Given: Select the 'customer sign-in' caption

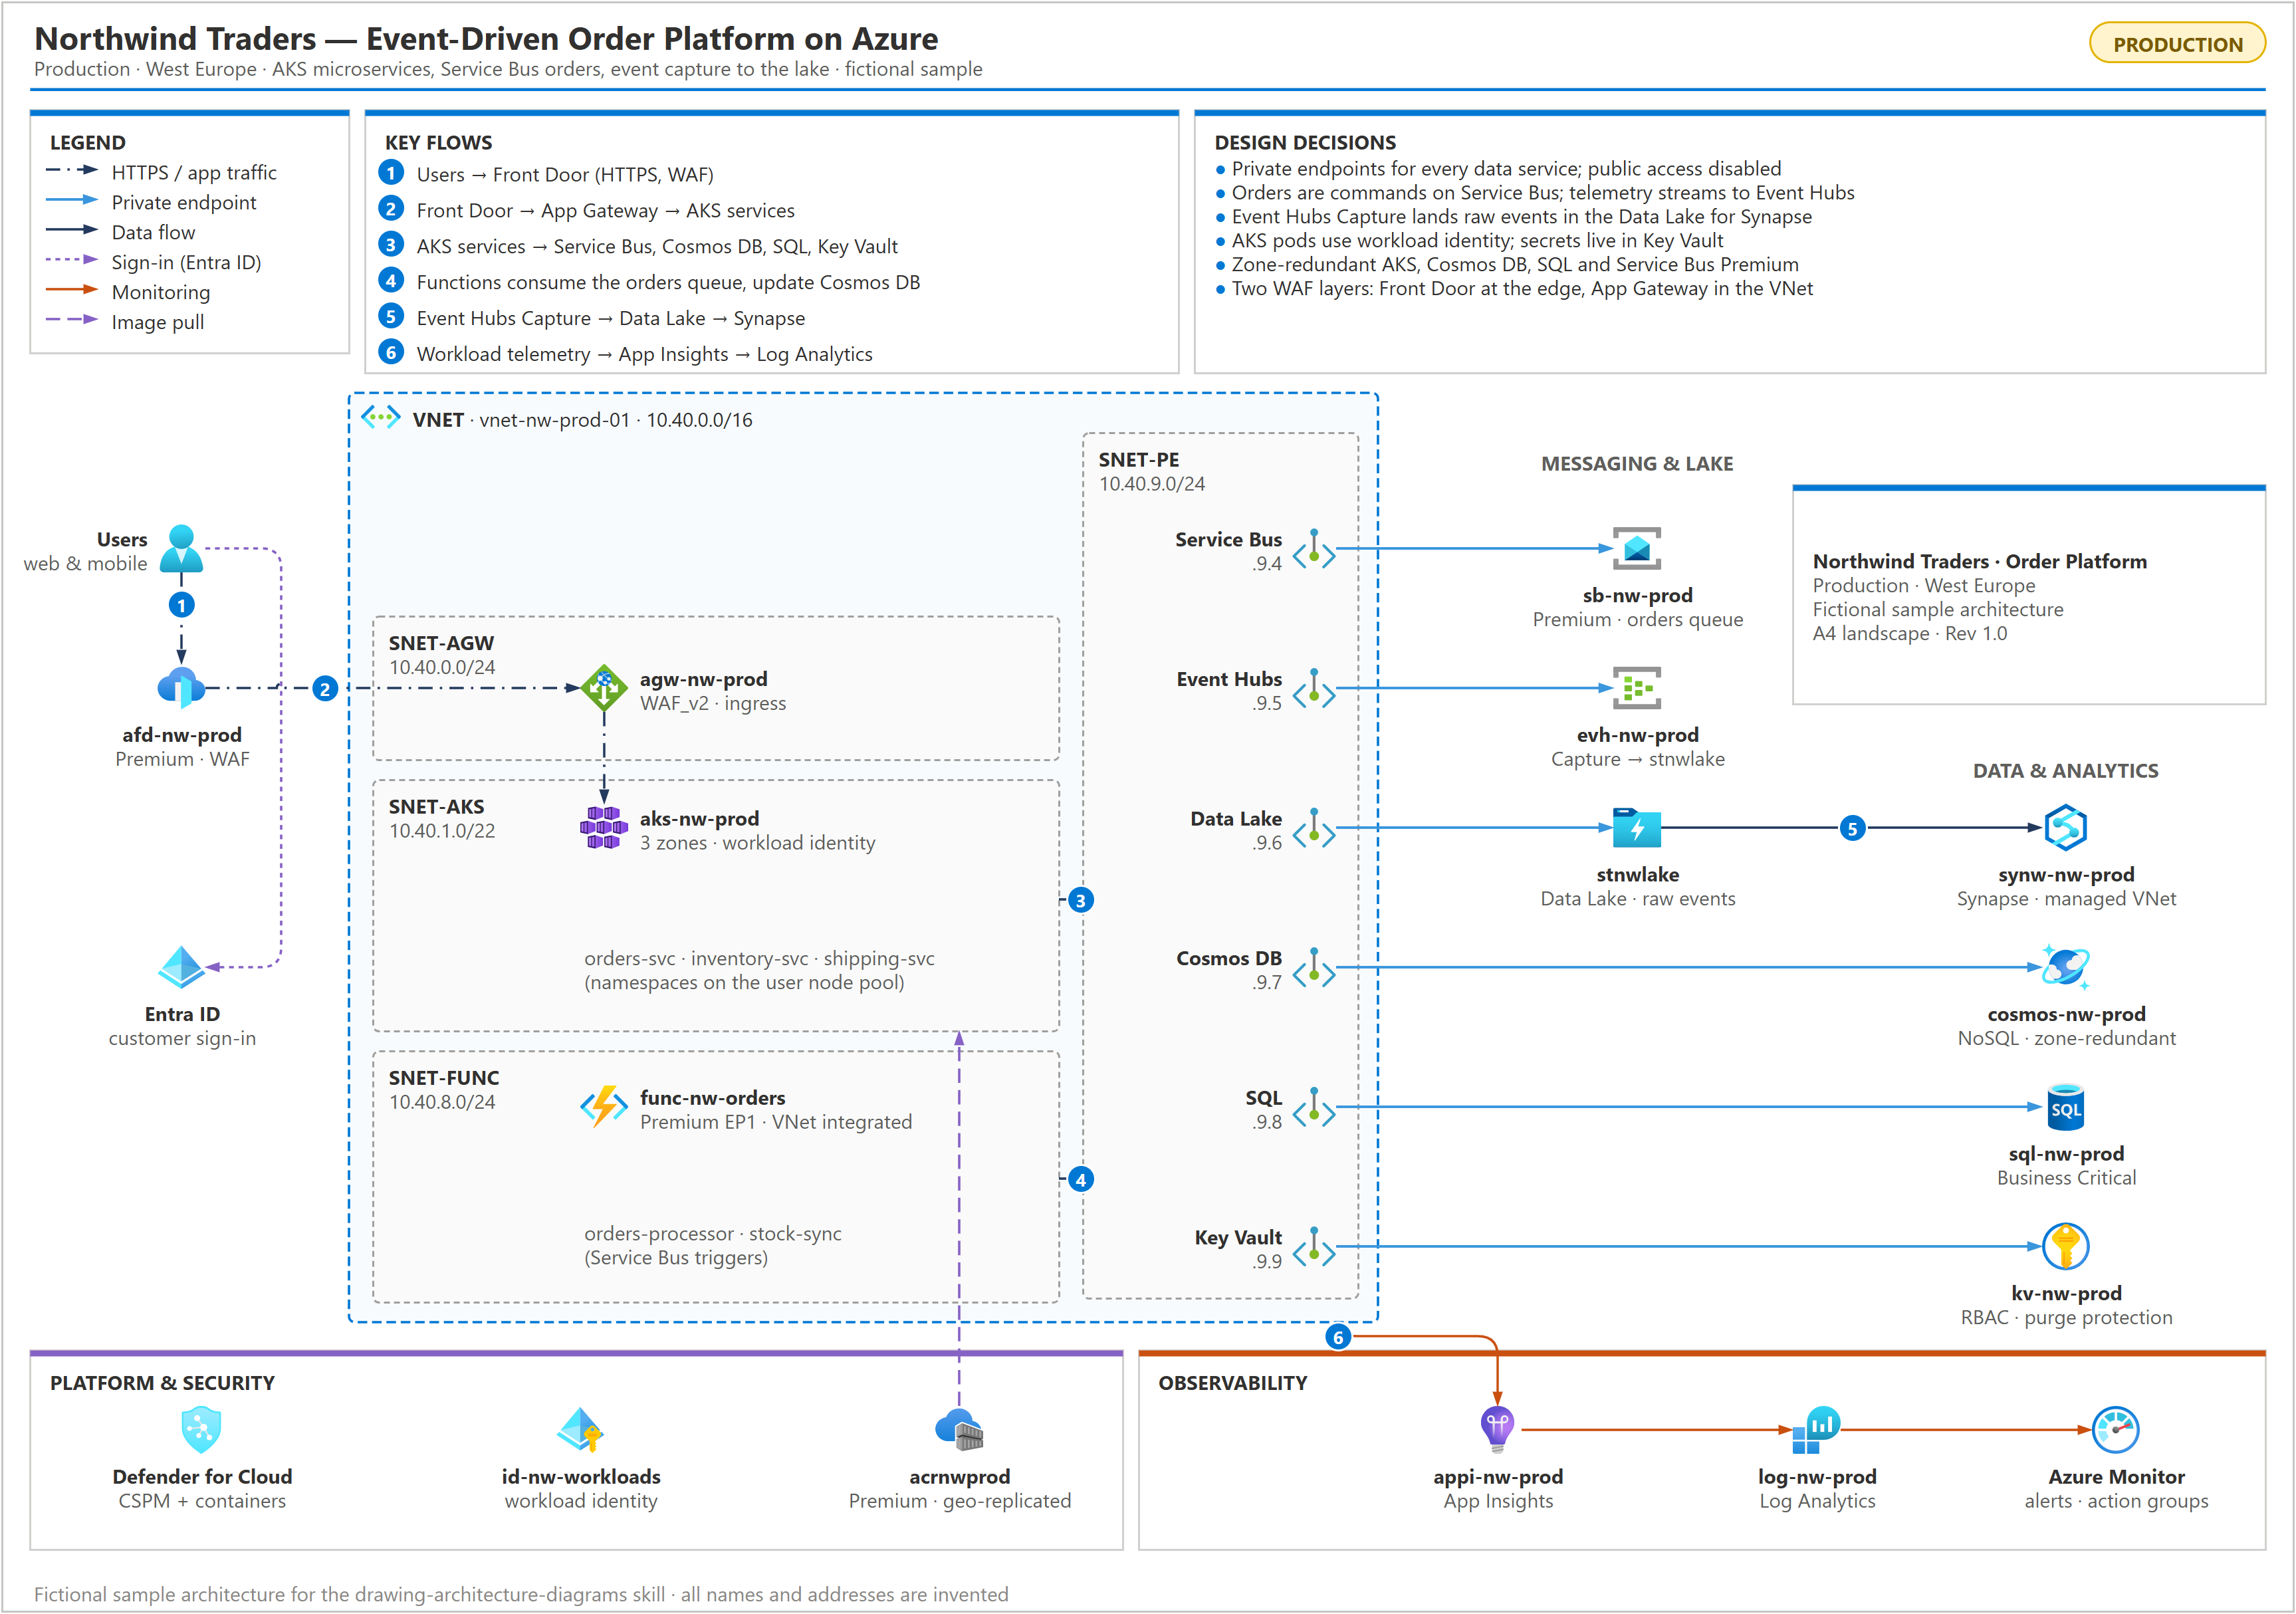Looking at the screenshot, I should 182,1038.
